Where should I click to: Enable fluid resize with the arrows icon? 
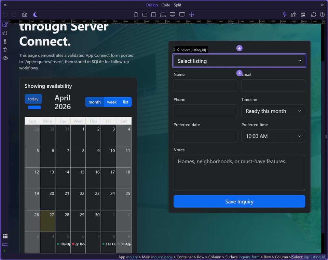191,15
